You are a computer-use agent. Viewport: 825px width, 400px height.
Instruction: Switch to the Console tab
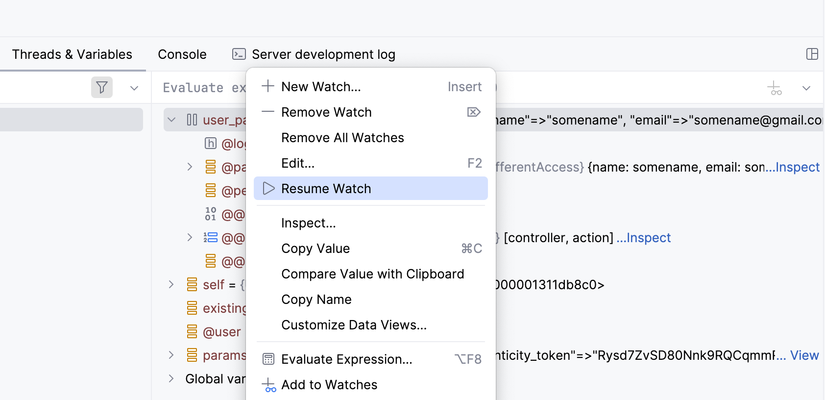point(182,54)
